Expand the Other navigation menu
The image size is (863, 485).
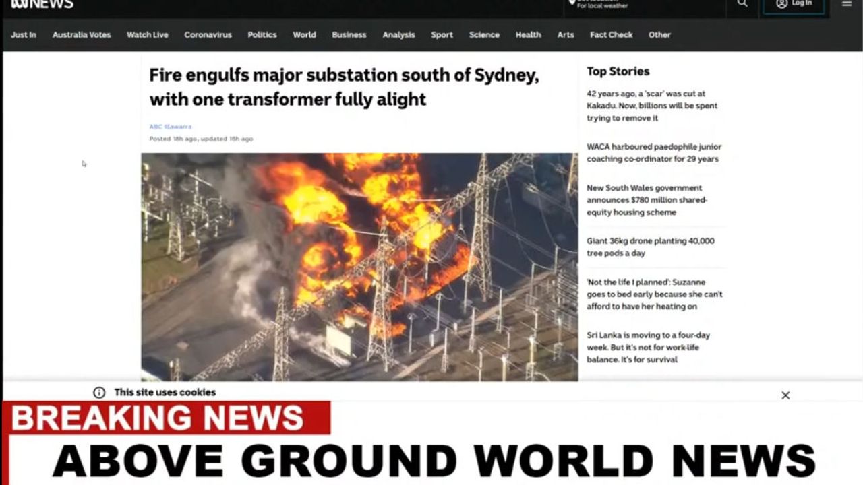[659, 35]
